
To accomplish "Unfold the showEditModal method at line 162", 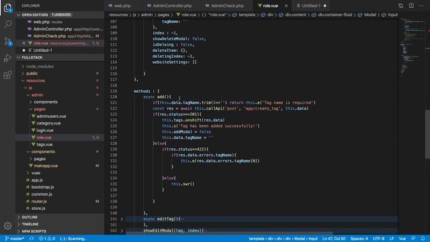I will coord(122,231).
